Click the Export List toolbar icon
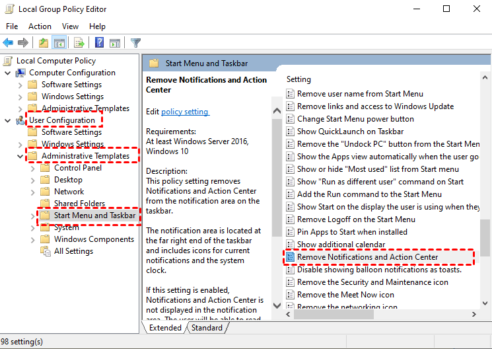Screen dimensions: 492x349 (79, 42)
